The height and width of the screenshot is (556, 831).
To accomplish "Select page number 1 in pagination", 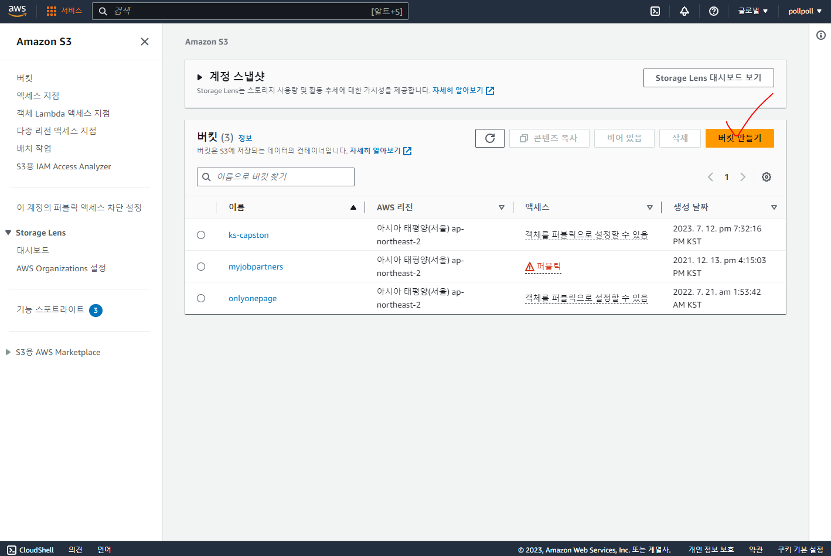I will [x=727, y=177].
